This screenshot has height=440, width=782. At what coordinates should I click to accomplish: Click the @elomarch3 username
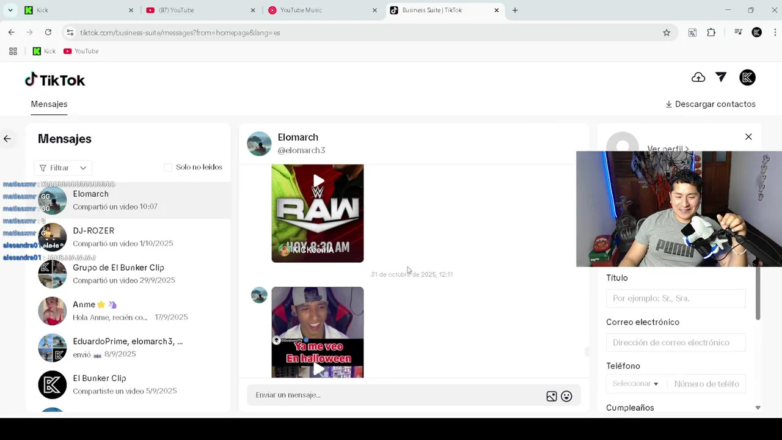[x=301, y=150]
